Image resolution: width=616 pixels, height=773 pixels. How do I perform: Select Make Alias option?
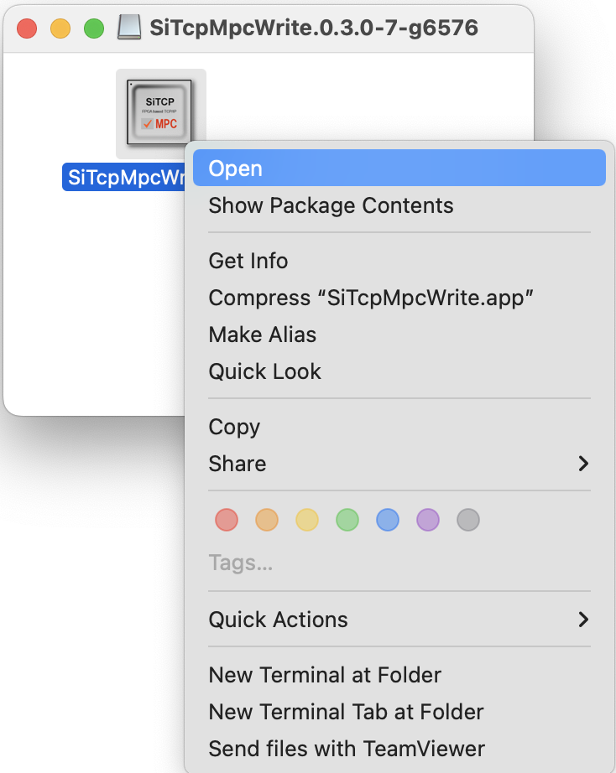(262, 335)
